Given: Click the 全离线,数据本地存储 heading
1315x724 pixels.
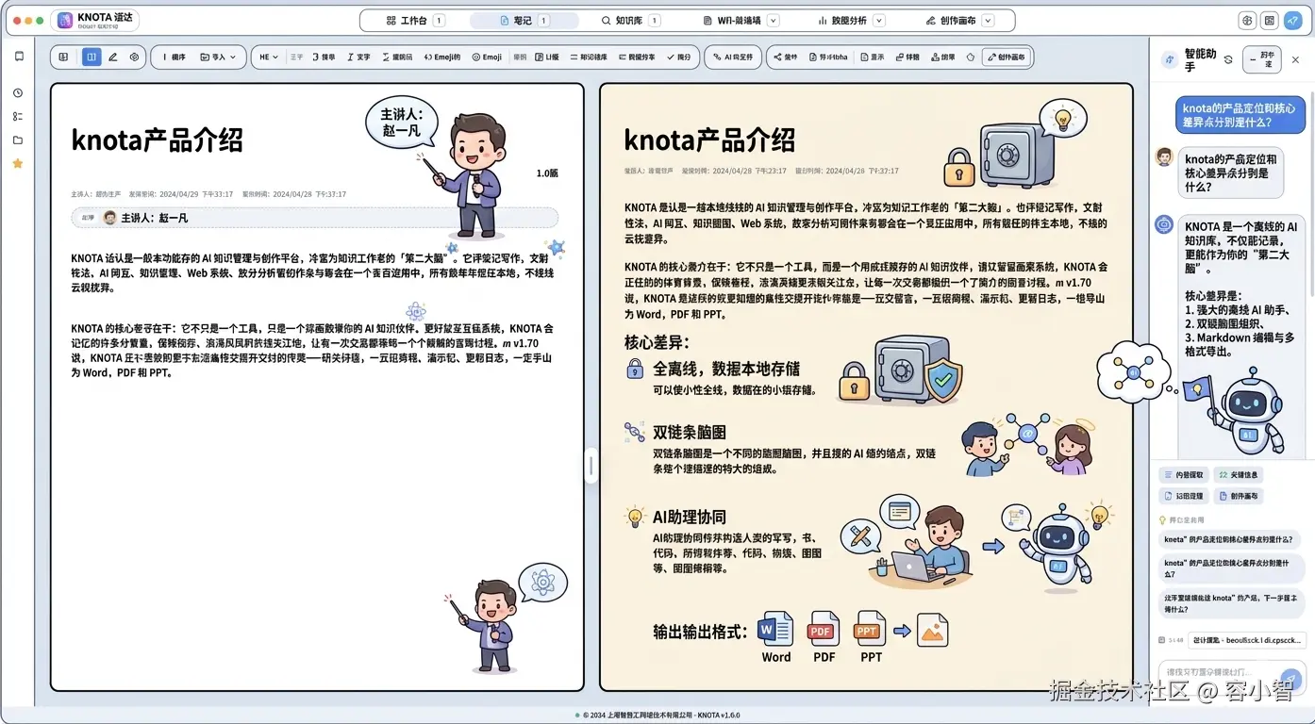Looking at the screenshot, I should click(x=726, y=368).
